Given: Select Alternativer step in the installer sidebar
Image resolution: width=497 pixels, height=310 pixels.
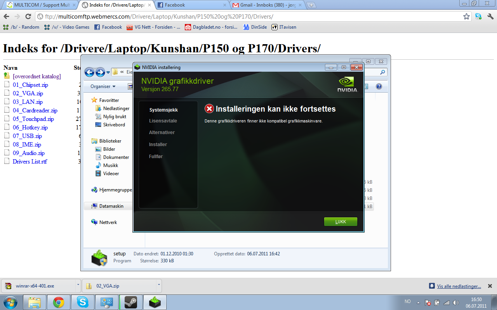Looking at the screenshot, I should pyautogui.click(x=162, y=133).
